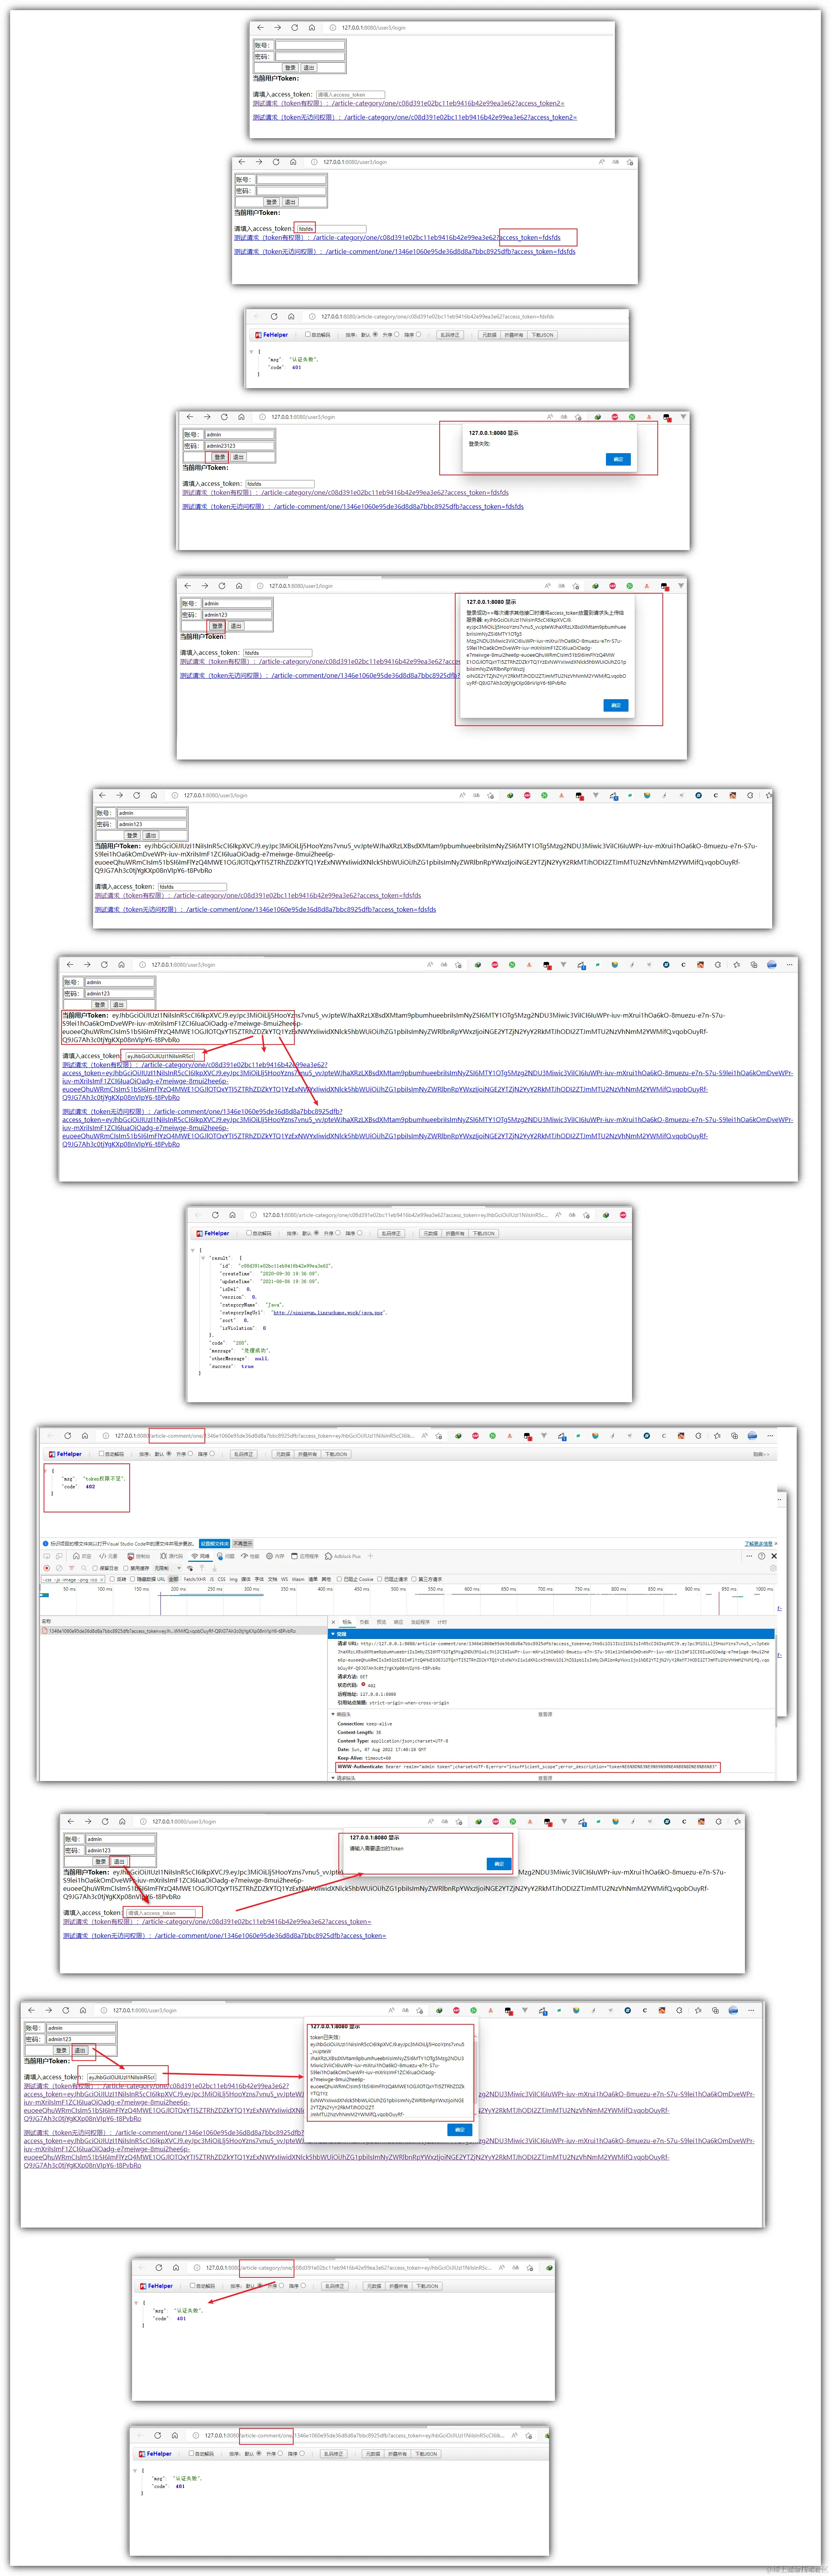Click the red 402 request file icon

45,1631
